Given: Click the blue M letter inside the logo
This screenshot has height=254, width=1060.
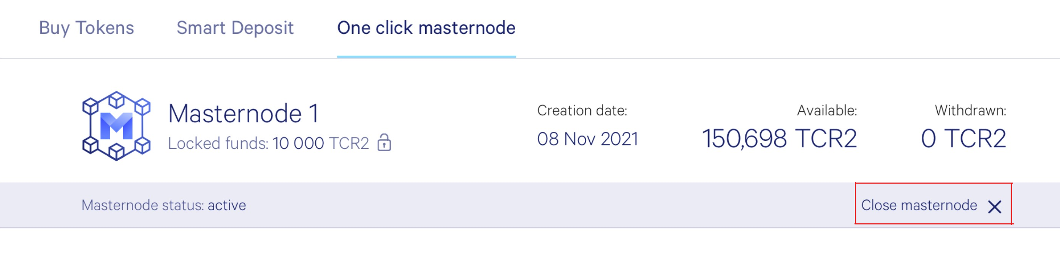Looking at the screenshot, I should (117, 126).
